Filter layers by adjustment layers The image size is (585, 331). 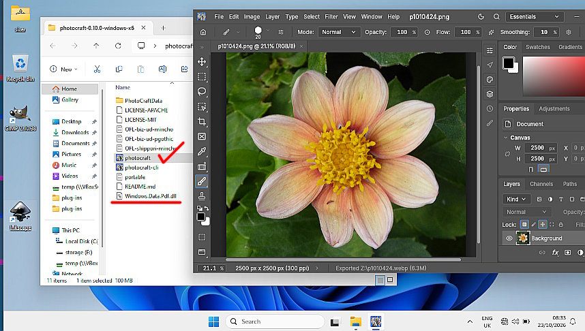(550, 199)
